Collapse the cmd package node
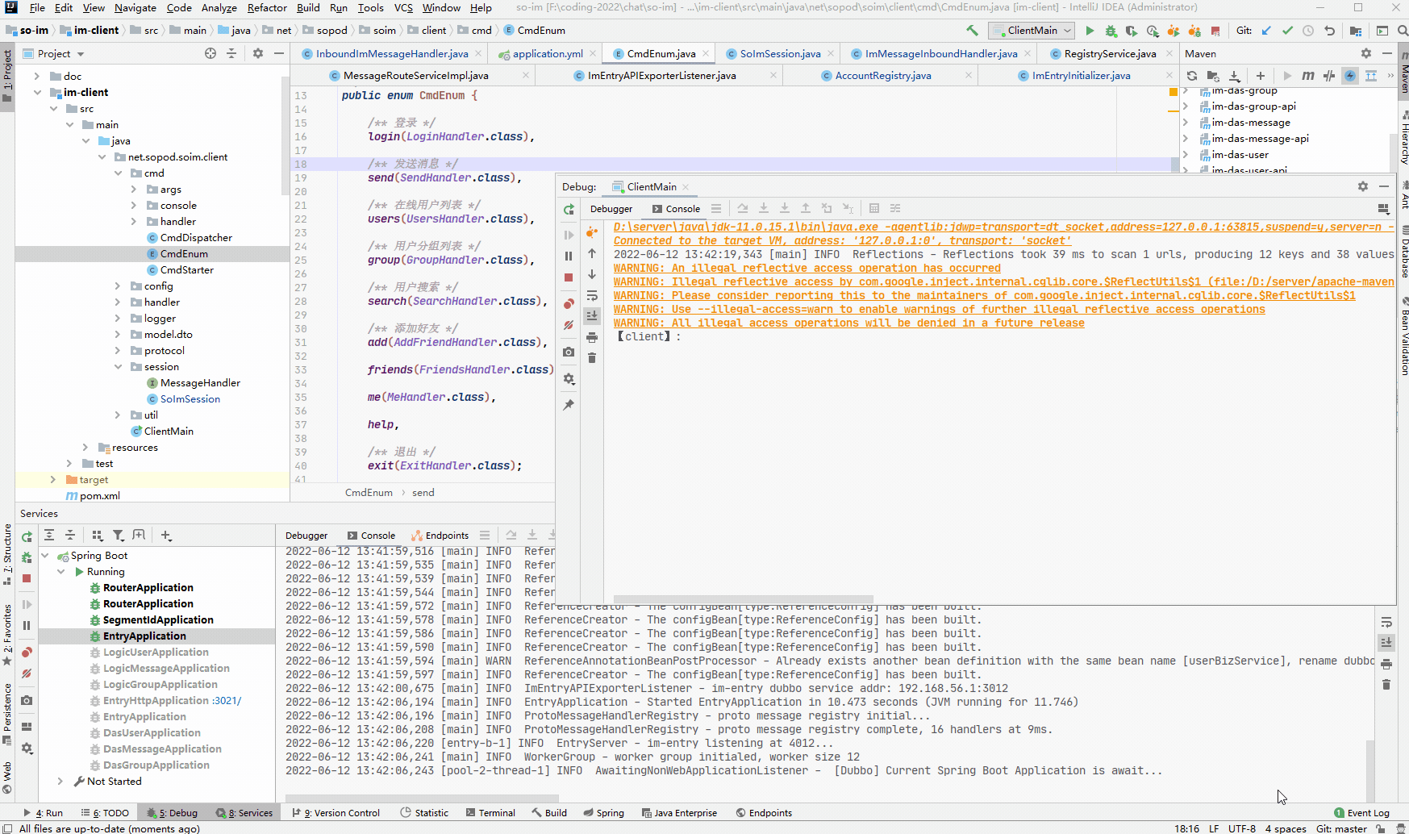This screenshot has height=834, width=1409. point(118,173)
